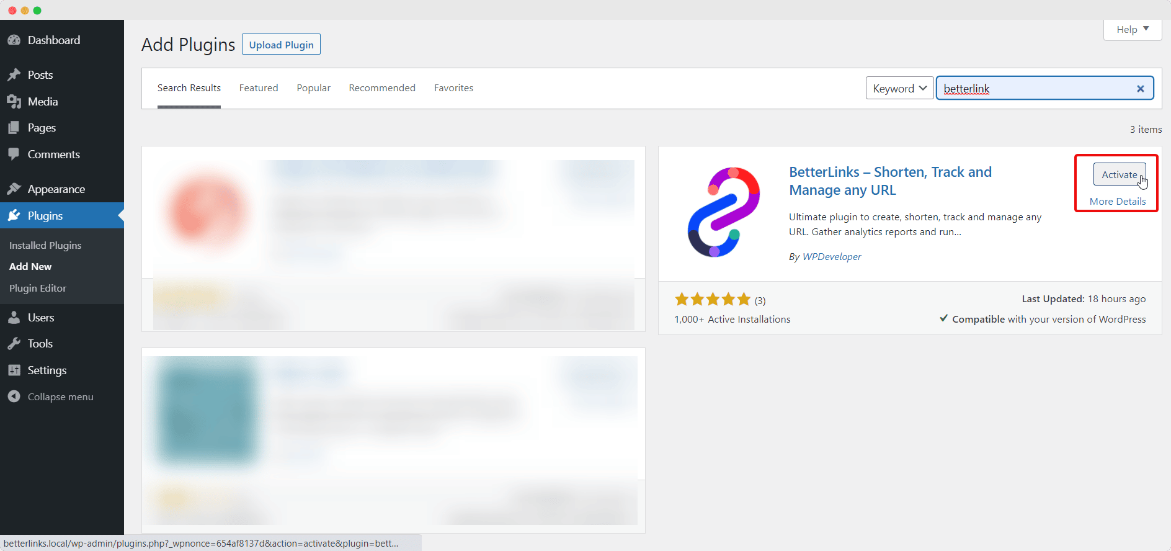
Task: Expand the Help panel dropdown
Action: pos(1132,29)
